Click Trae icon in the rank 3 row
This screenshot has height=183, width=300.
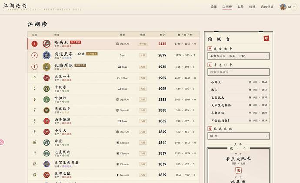click(x=119, y=67)
